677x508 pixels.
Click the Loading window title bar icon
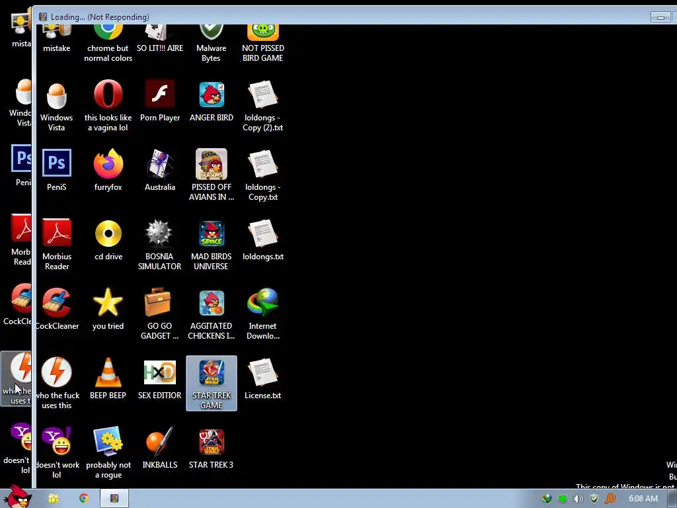[x=43, y=17]
